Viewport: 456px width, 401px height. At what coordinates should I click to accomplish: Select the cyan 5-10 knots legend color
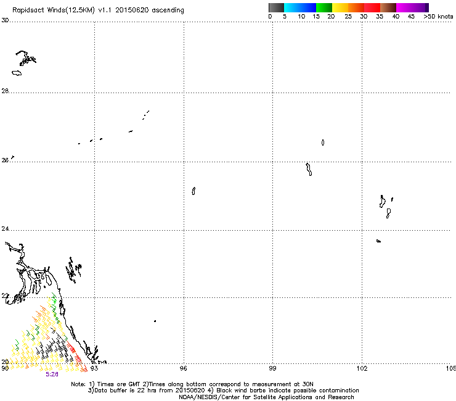coord(292,7)
